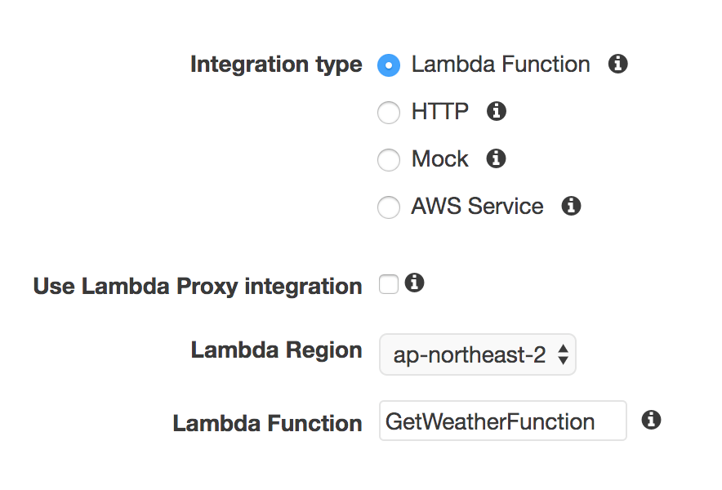
Task: Select the Lambda Function integration type radio
Action: [x=389, y=65]
